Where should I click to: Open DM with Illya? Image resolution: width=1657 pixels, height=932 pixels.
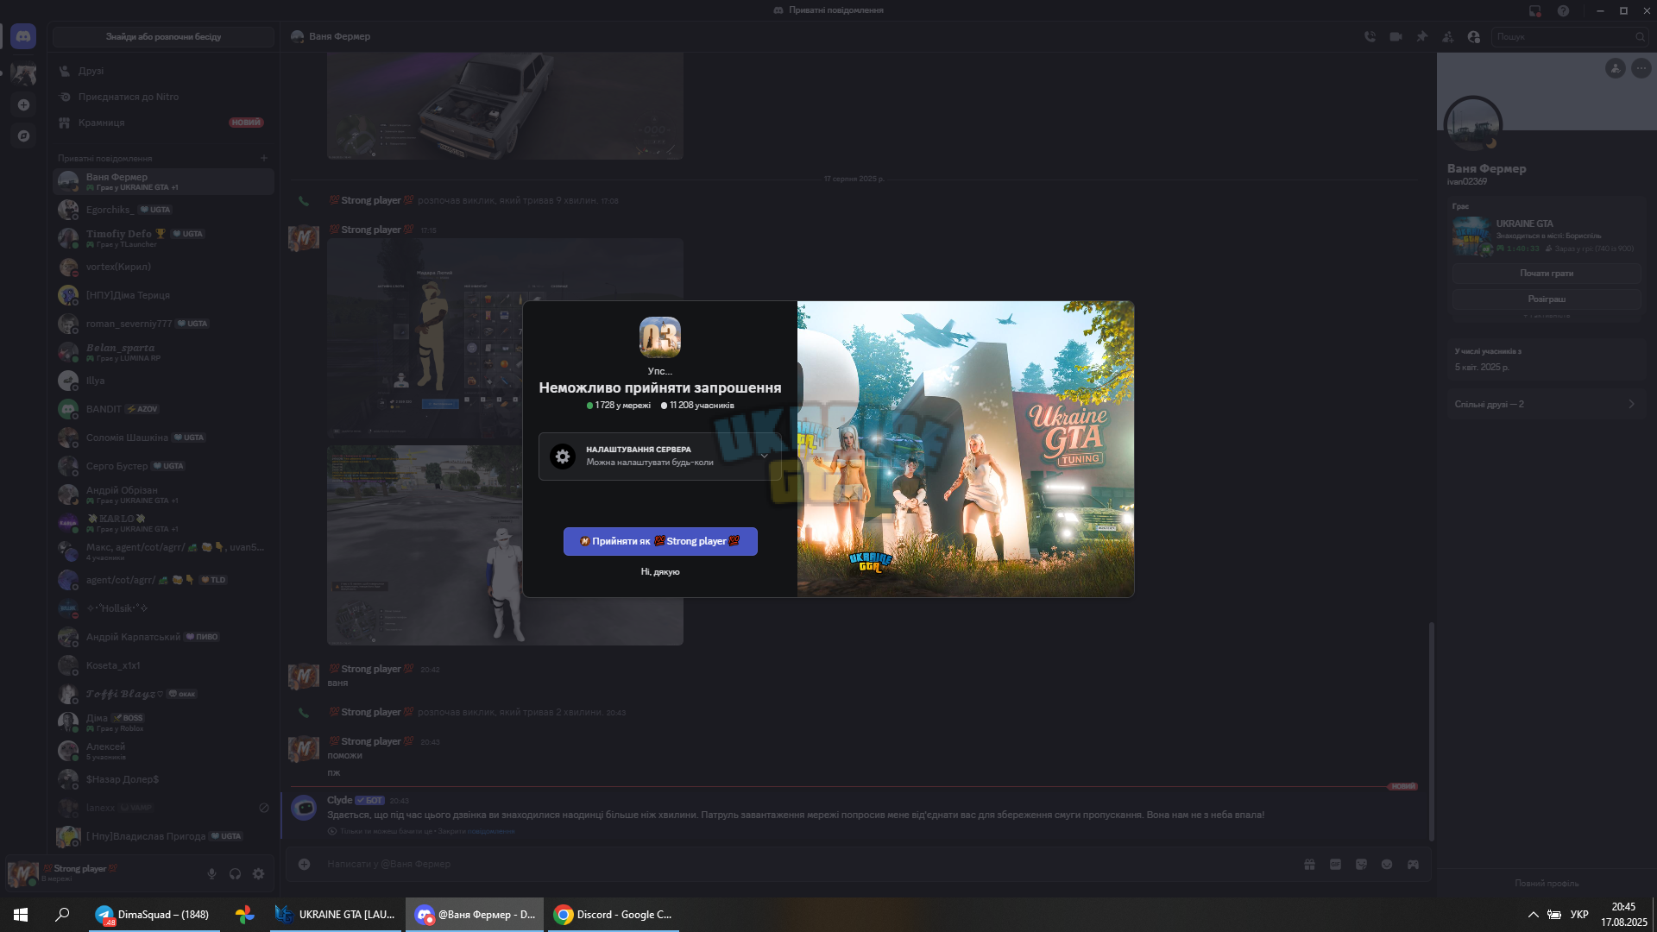pos(164,381)
